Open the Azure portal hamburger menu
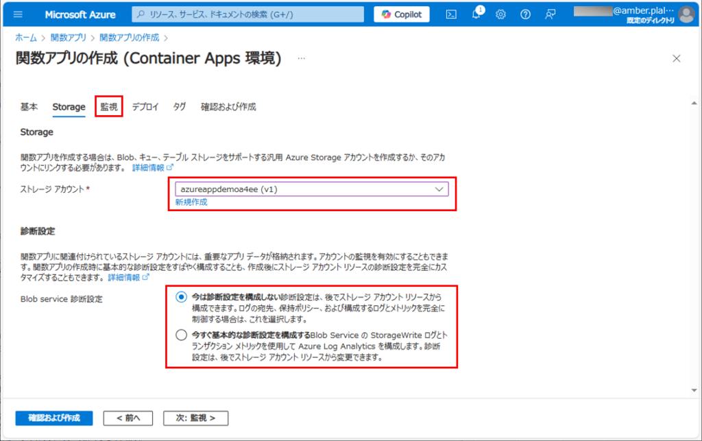Viewport: 702px width, 441px height. pyautogui.click(x=18, y=14)
